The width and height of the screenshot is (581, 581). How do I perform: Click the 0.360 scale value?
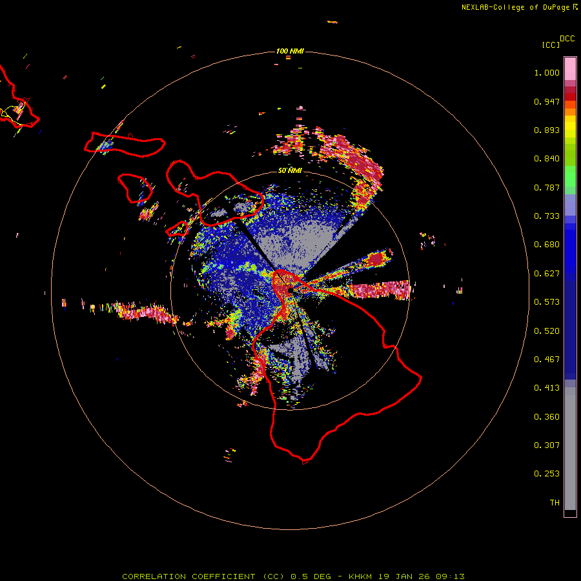[547, 417]
